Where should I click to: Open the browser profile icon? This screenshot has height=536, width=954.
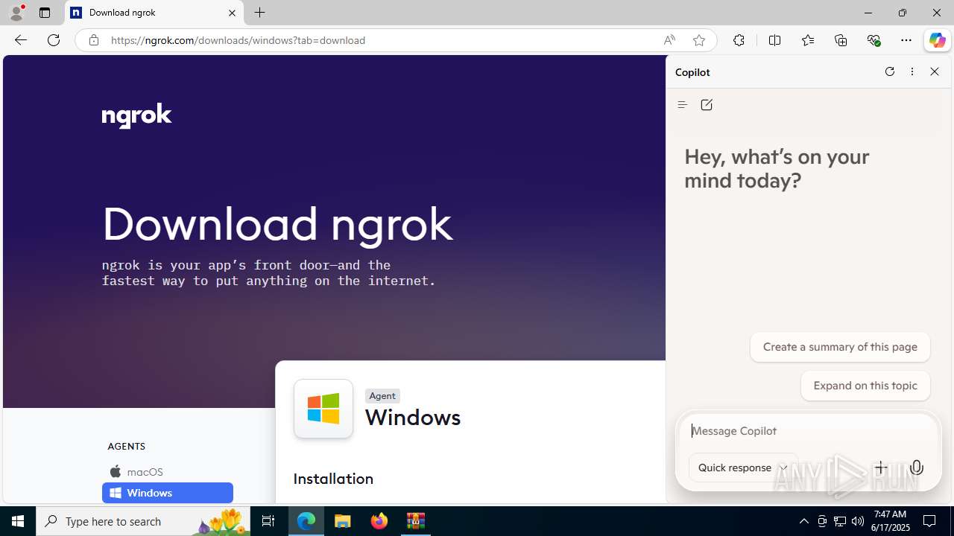point(16,13)
